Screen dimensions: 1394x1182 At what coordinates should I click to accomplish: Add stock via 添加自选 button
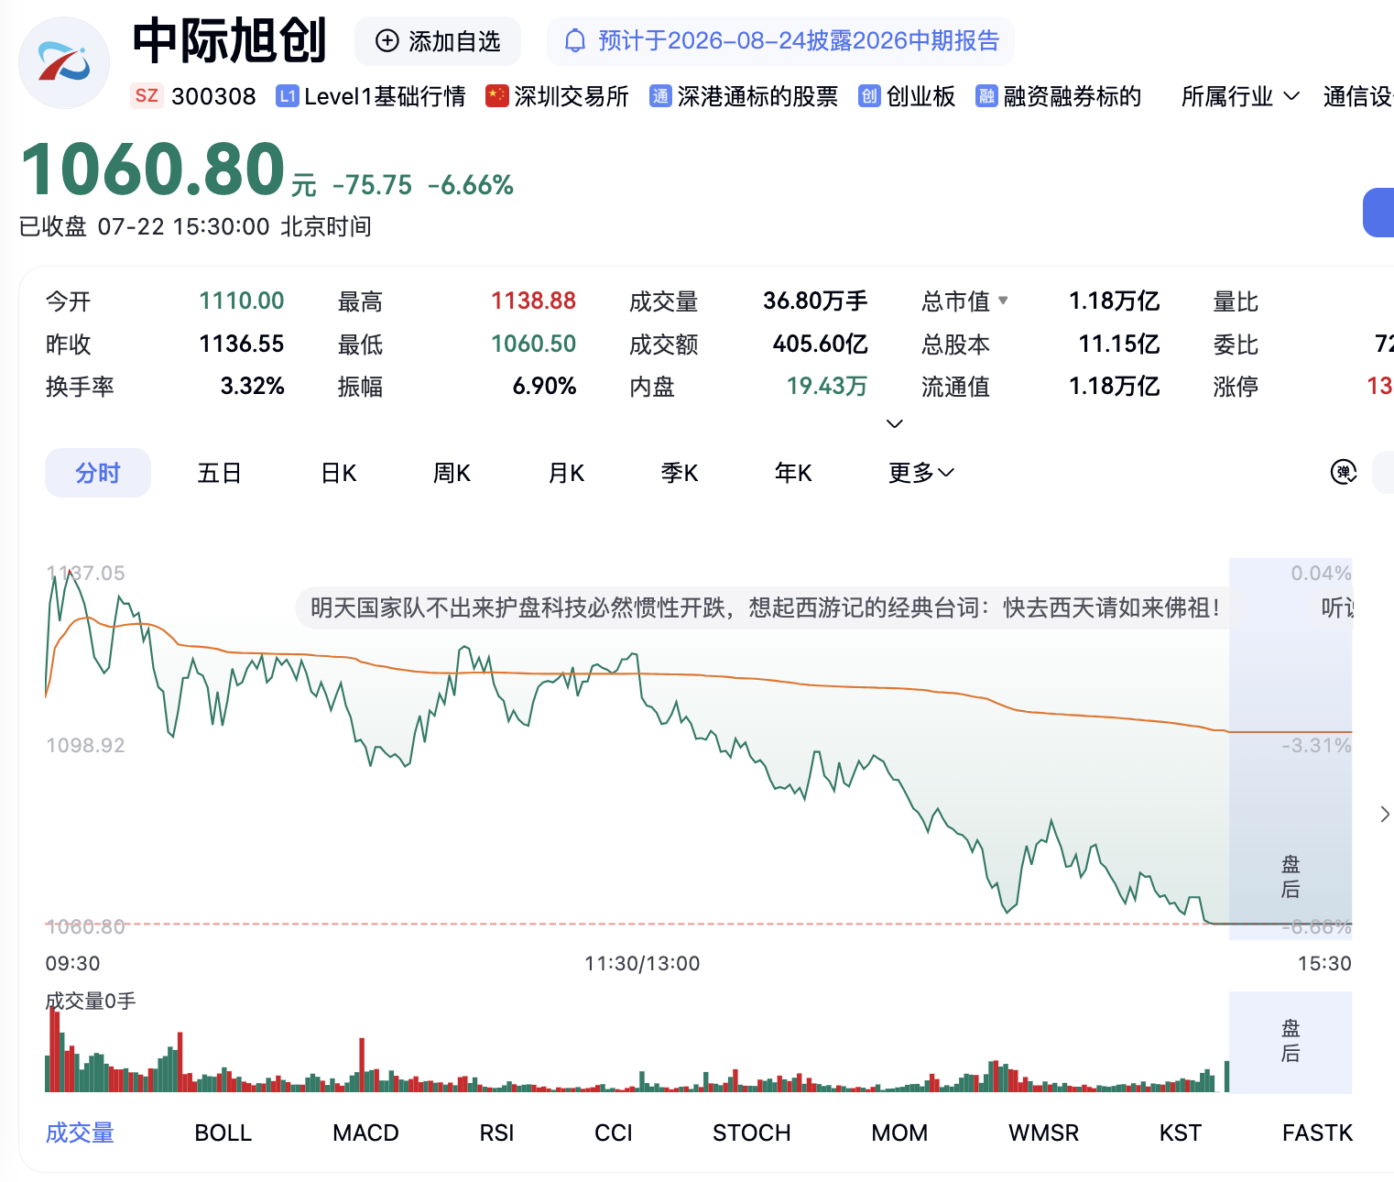[438, 41]
